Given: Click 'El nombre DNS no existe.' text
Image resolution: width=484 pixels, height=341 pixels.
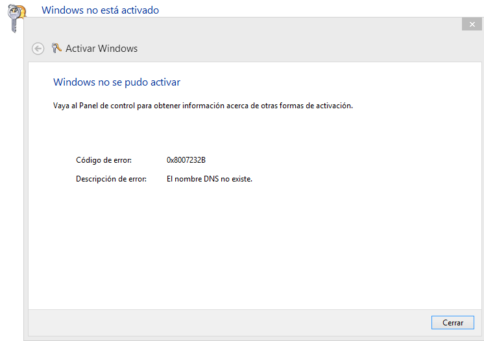Looking at the screenshot, I should (x=210, y=179).
